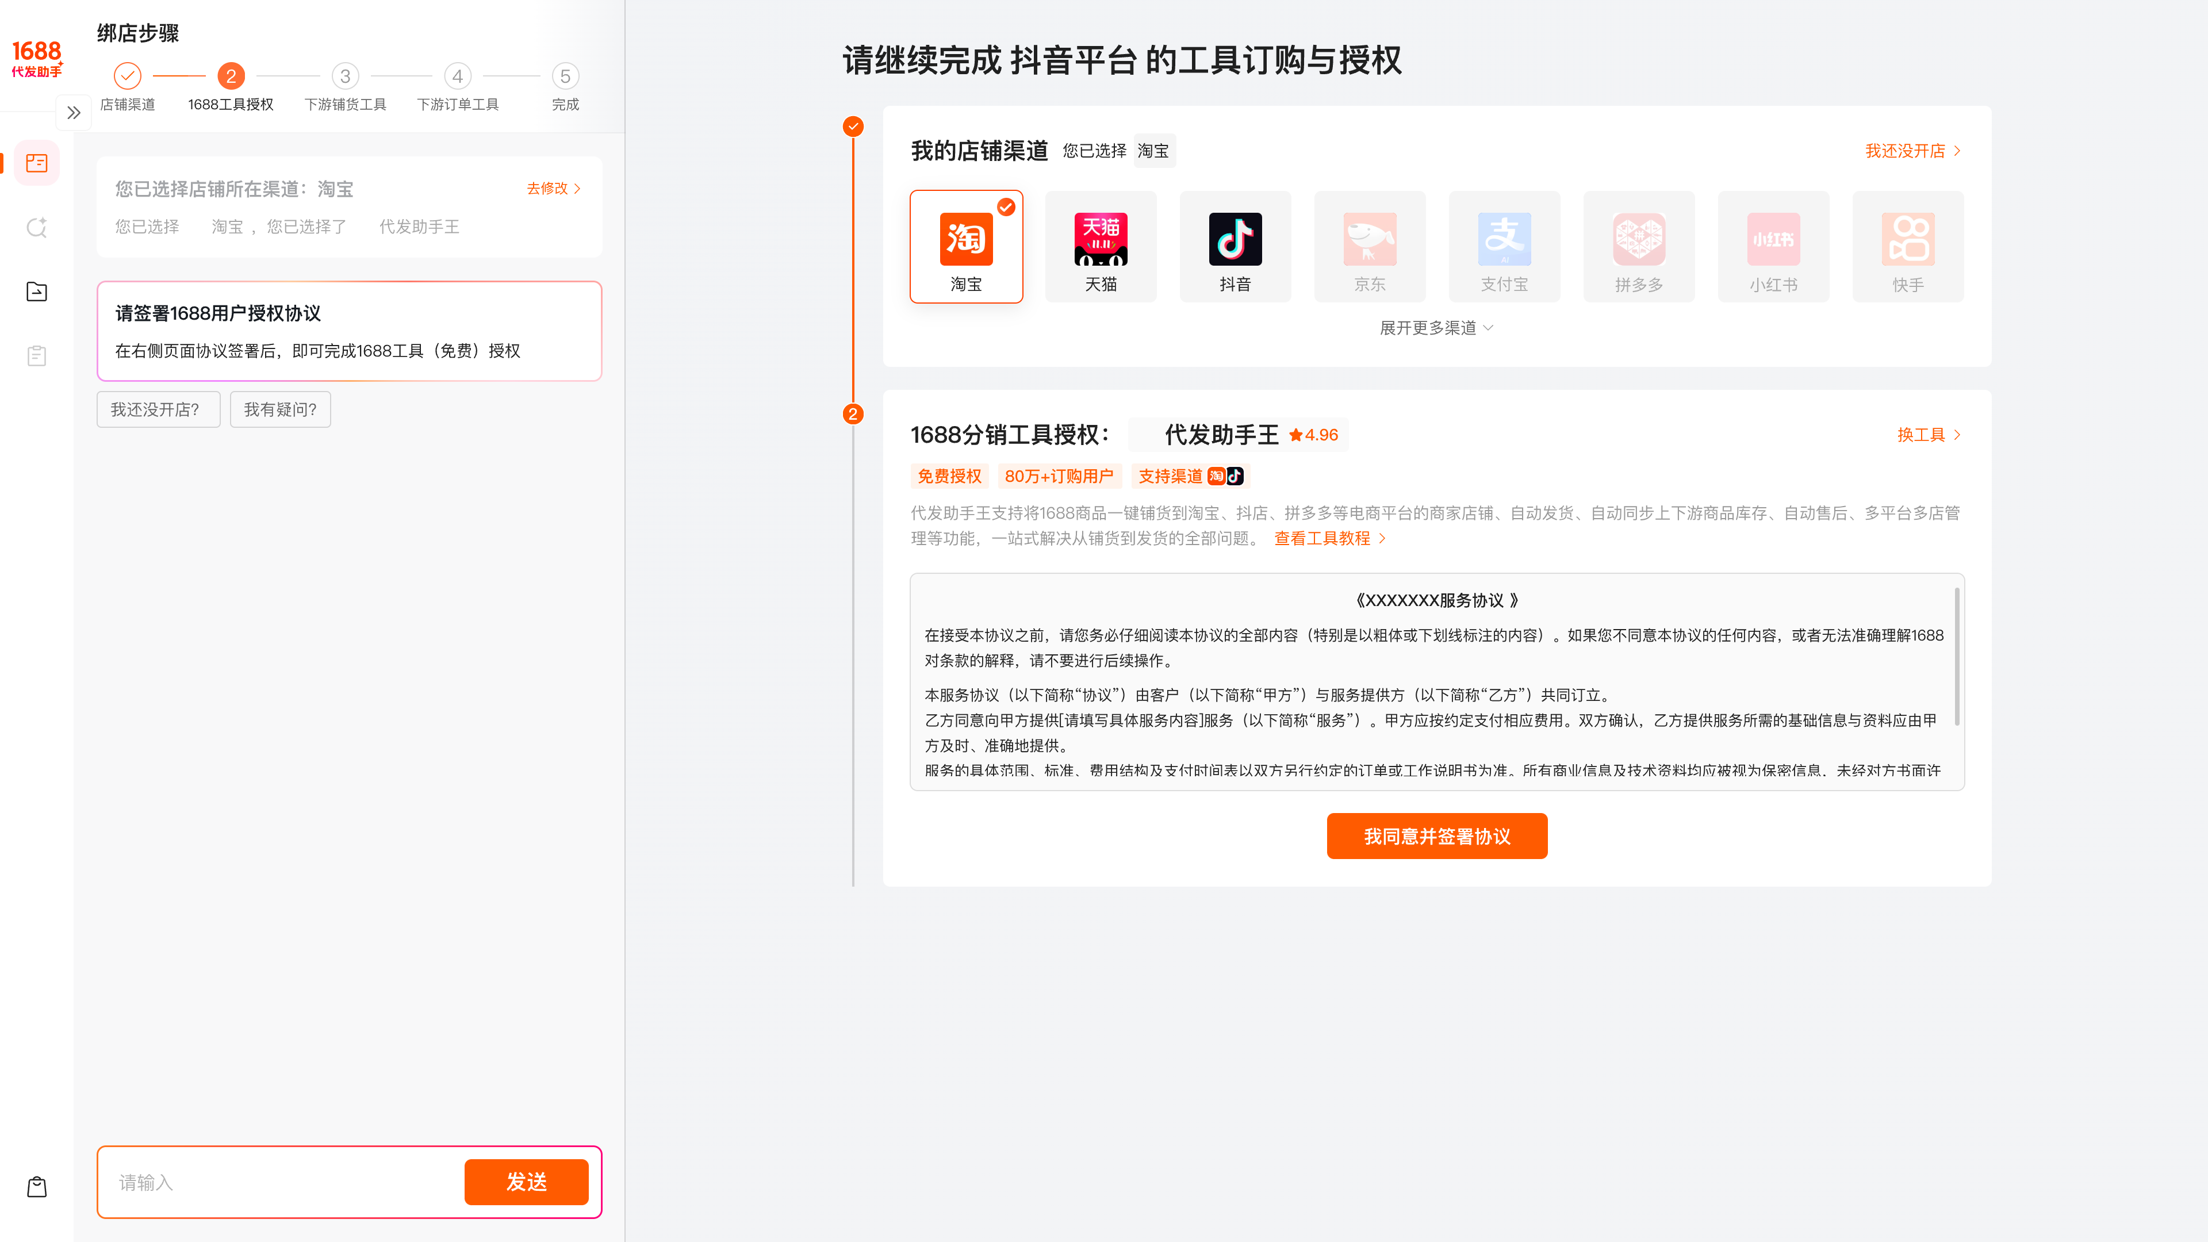The image size is (2208, 1242).
Task: Click the 我还没开店? quick reply button
Action: click(x=158, y=410)
